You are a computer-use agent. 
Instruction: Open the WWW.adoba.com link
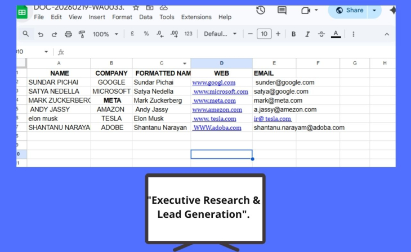pos(217,128)
